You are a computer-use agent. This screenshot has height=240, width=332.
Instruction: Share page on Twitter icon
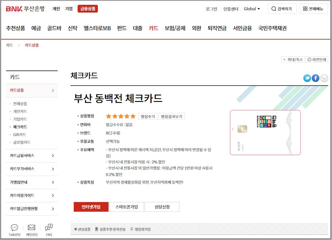(x=307, y=78)
